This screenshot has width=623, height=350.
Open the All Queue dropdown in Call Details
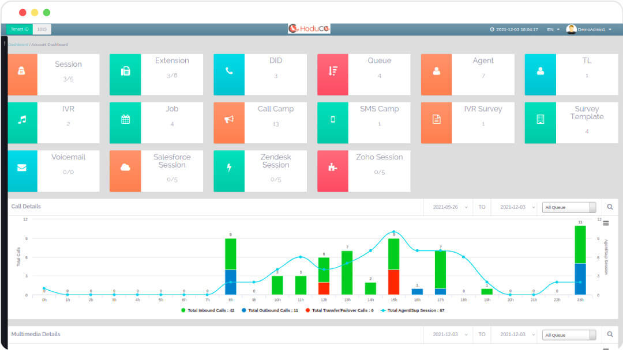pos(568,207)
